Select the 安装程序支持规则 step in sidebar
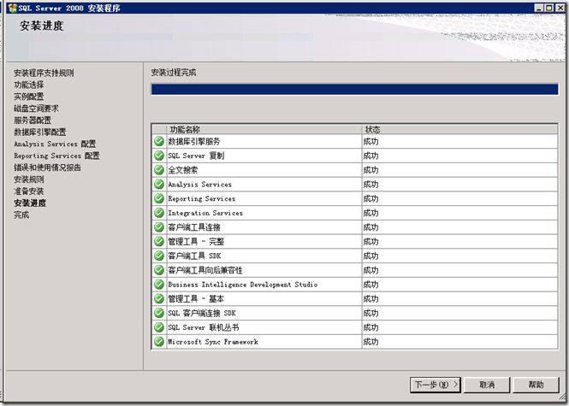The width and height of the screenshot is (569, 406). (x=44, y=73)
